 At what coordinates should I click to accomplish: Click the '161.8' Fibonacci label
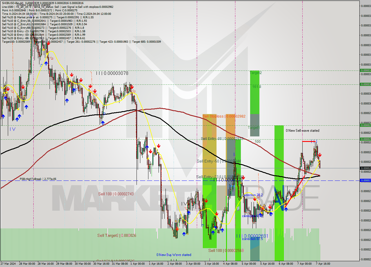point(257,86)
